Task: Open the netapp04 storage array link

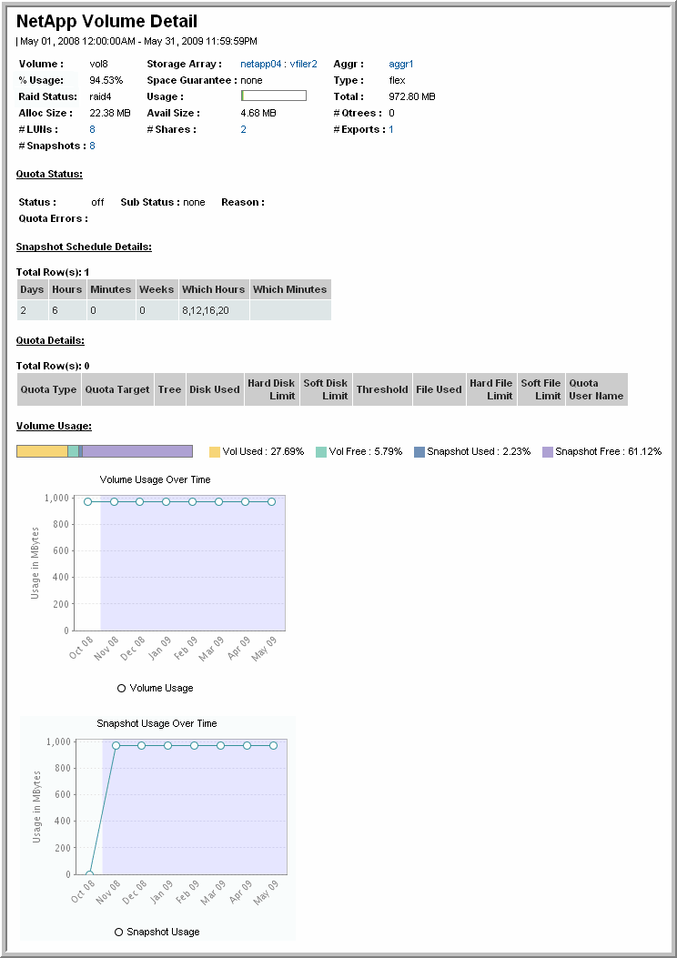Action: pyautogui.click(x=261, y=64)
